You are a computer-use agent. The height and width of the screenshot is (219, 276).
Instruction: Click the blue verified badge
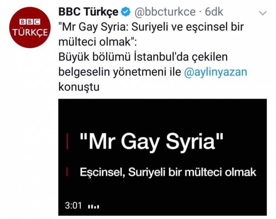pos(126,12)
